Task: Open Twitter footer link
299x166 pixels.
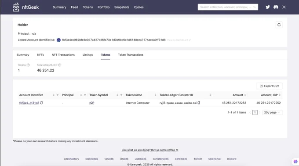Action: point(198,159)
